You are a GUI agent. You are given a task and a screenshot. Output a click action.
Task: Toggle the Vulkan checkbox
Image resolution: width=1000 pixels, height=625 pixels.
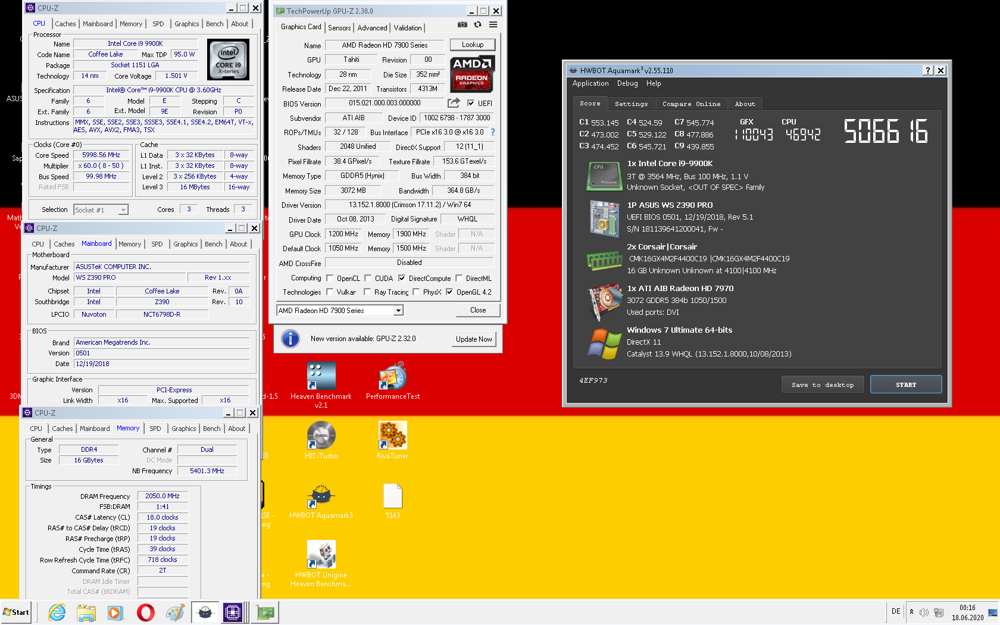pyautogui.click(x=330, y=292)
